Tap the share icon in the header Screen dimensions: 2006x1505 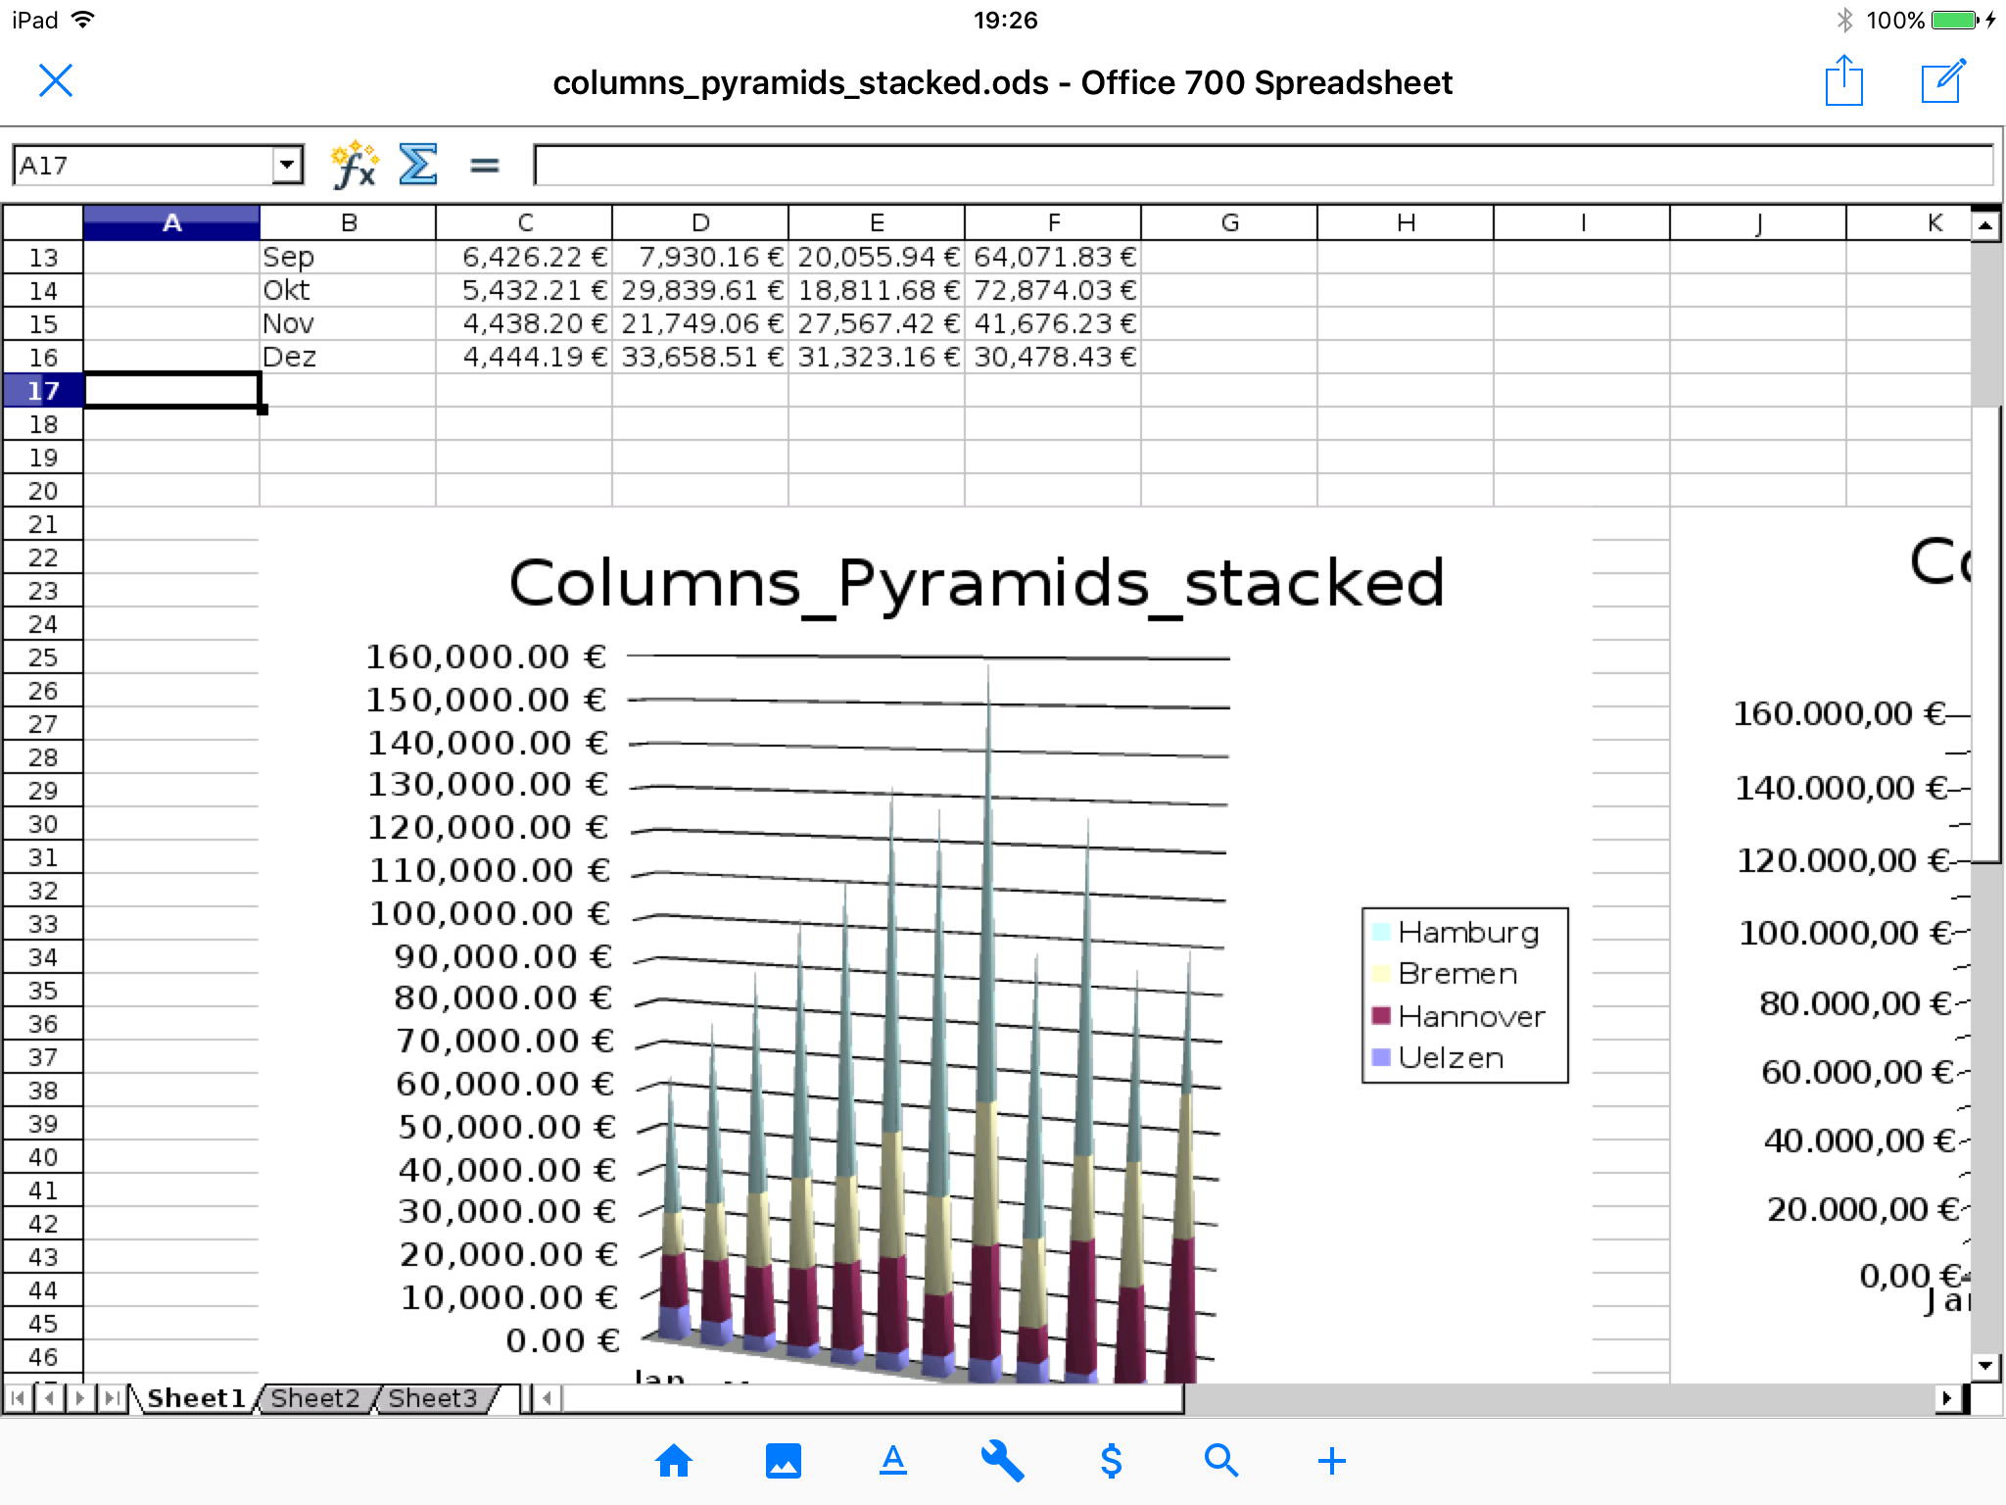pos(1843,80)
